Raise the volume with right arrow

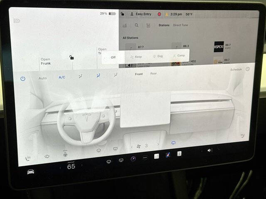219,149
